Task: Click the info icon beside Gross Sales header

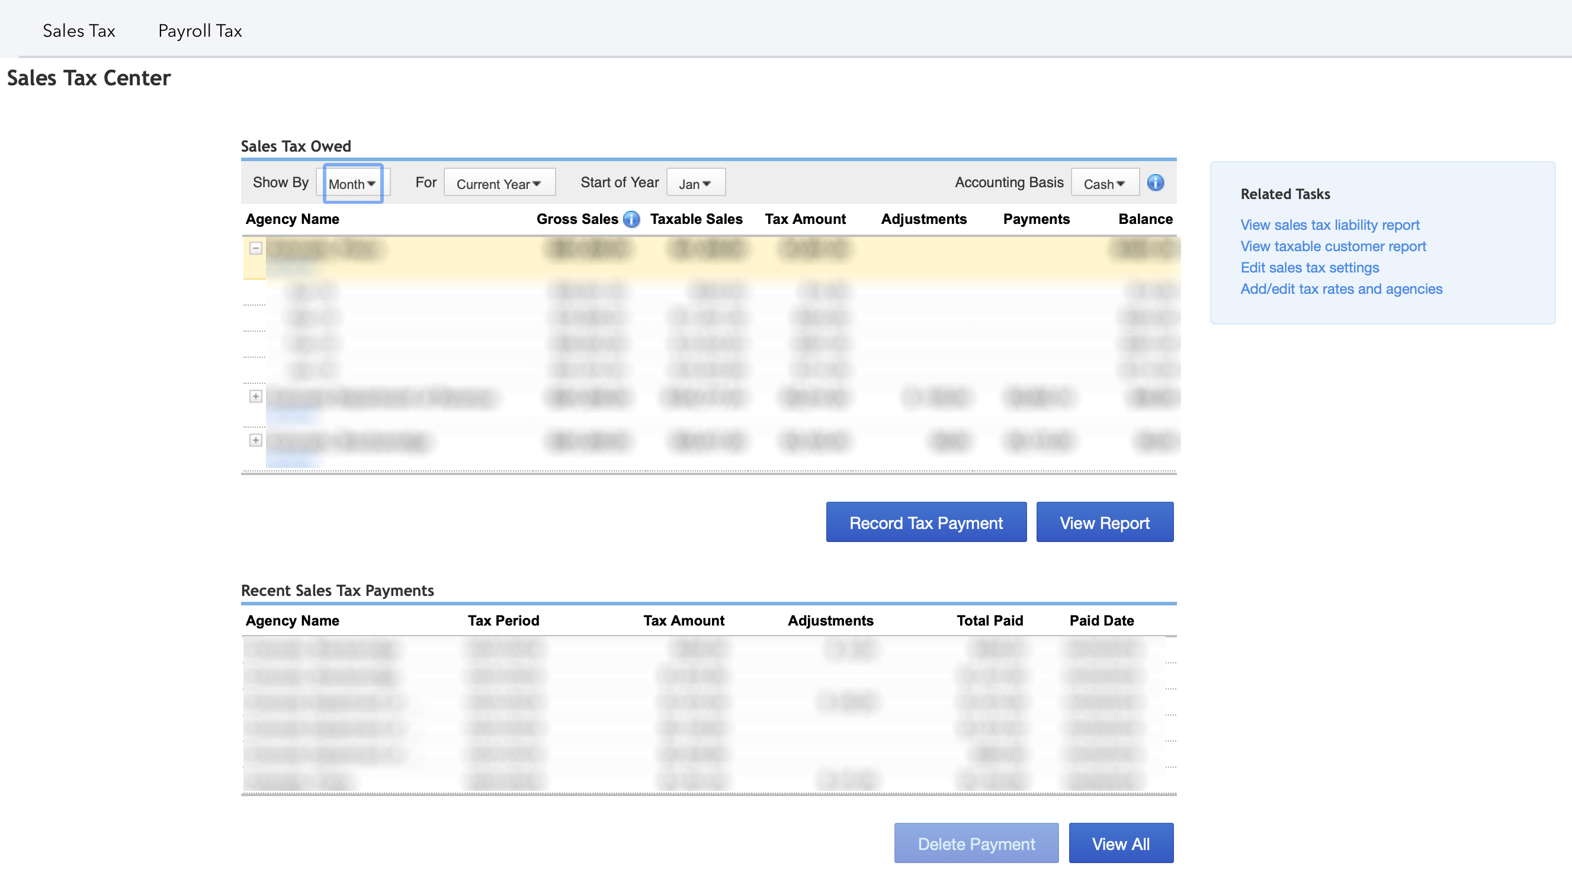Action: pos(631,219)
